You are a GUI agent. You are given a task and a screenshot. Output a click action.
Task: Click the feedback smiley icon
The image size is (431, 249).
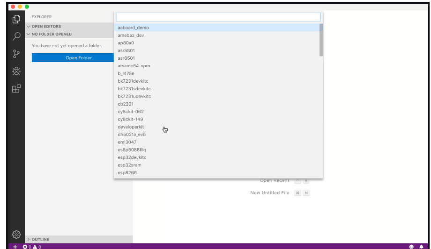tap(411, 247)
